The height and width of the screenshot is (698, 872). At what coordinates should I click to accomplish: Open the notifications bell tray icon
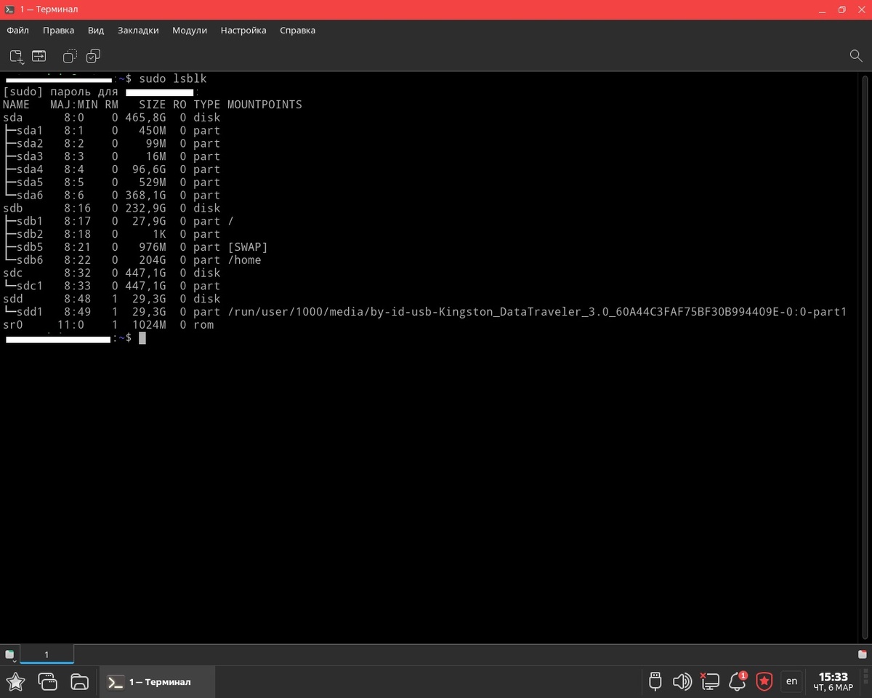click(x=737, y=681)
